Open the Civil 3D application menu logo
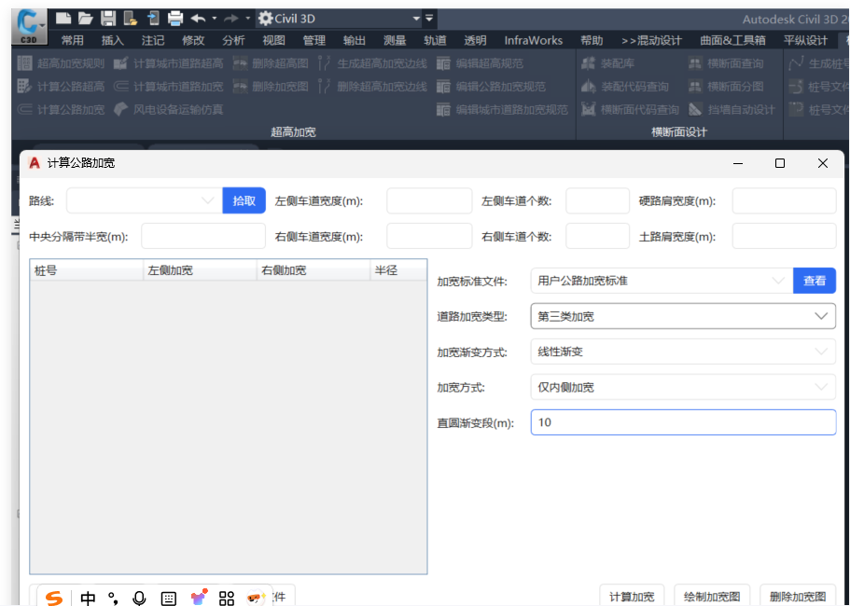The image size is (850, 606). (29, 26)
